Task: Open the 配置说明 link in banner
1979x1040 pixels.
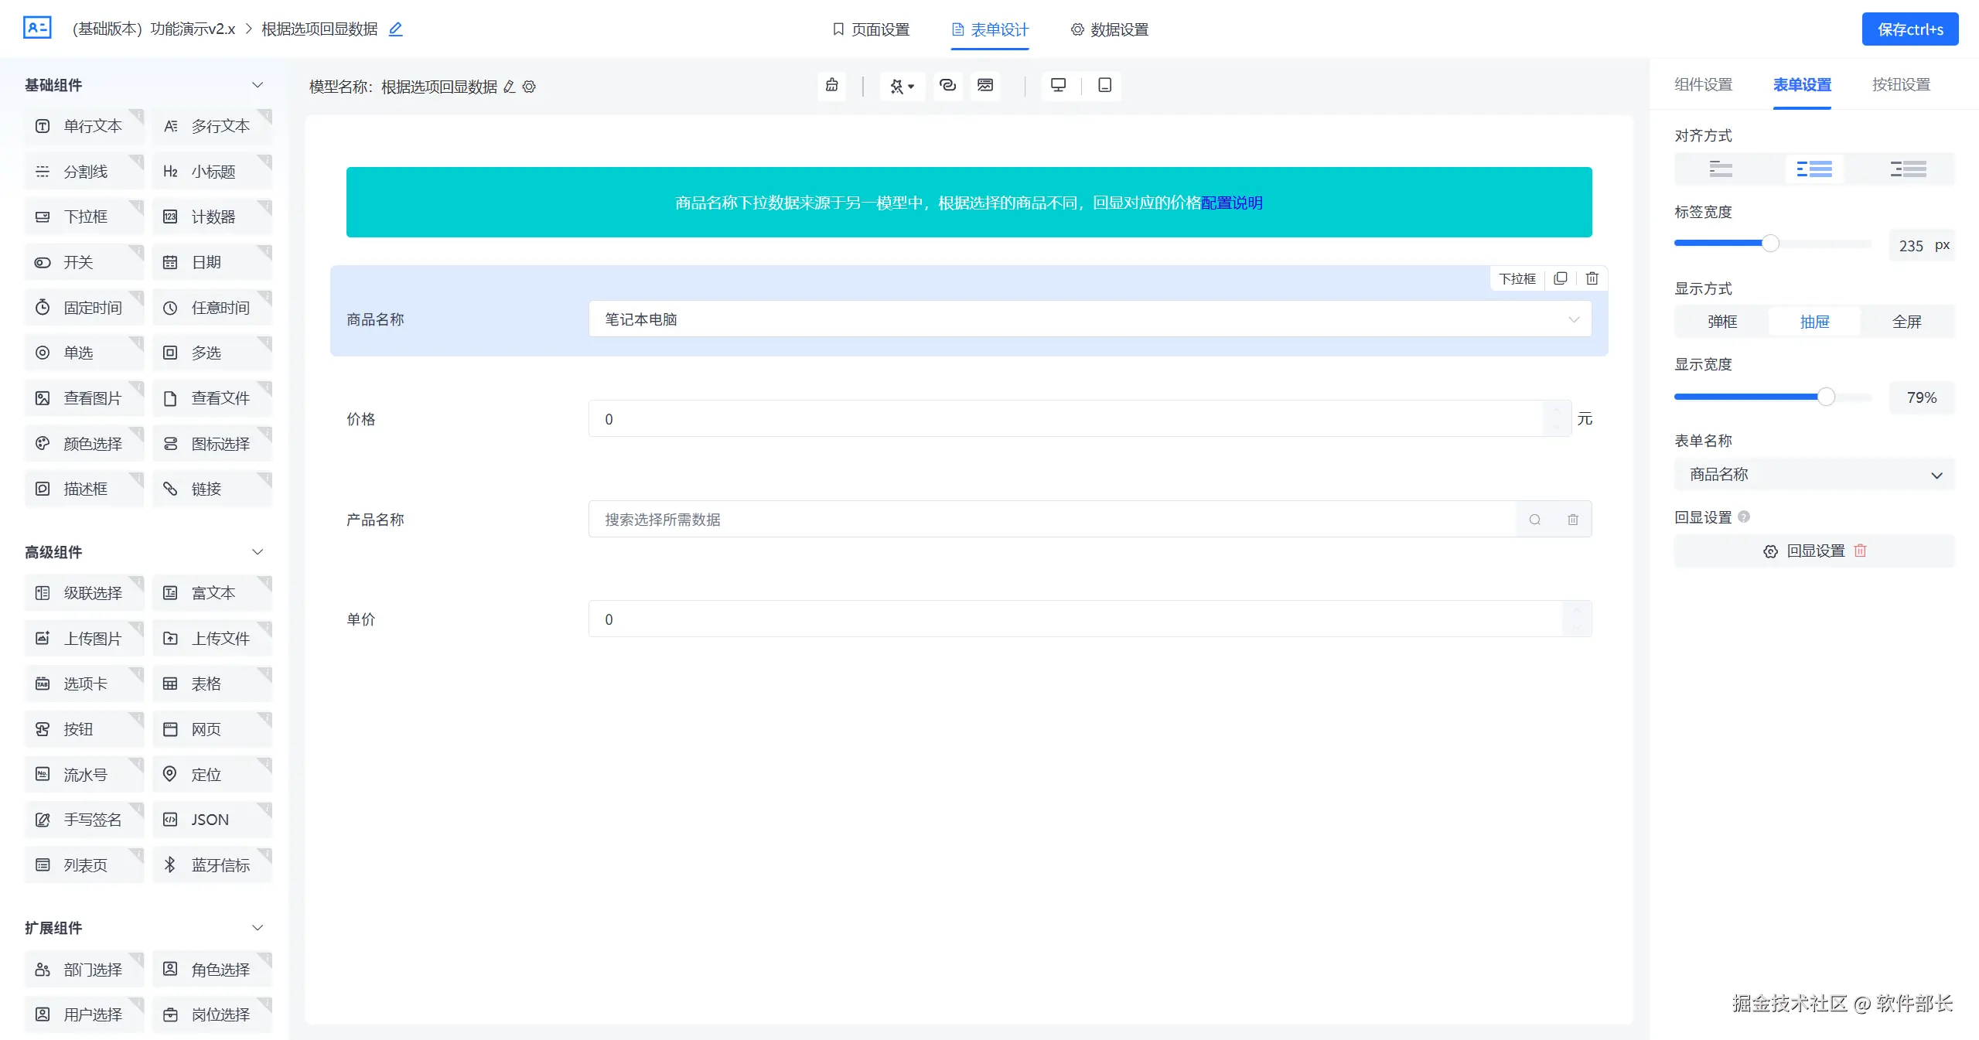Action: 1231,203
